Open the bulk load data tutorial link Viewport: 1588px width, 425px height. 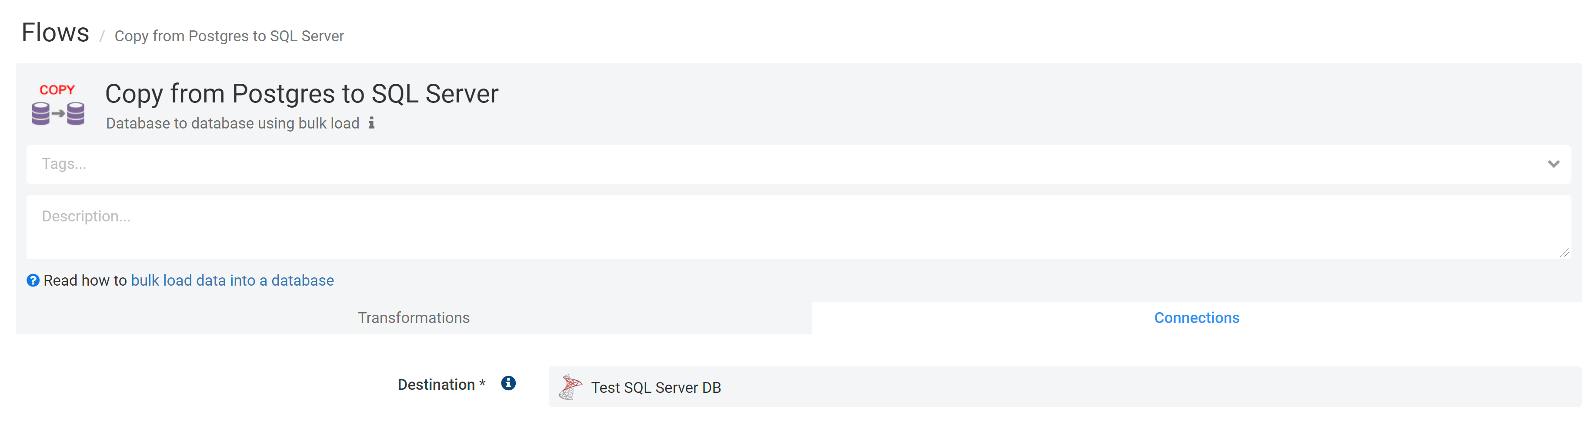coord(232,280)
